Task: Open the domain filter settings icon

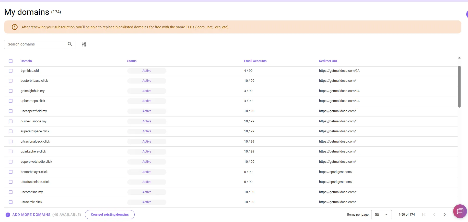Action: click(x=84, y=44)
